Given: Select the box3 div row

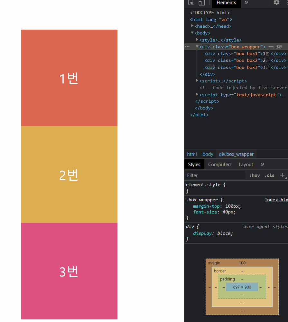Looking at the screenshot, I should (245, 67).
